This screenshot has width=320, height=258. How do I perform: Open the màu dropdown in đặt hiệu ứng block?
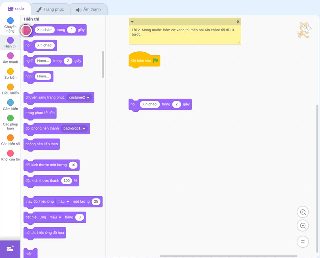(55, 217)
